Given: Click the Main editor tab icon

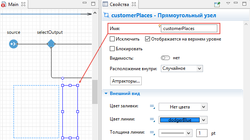Looking at the screenshot, I should coord(3,4).
